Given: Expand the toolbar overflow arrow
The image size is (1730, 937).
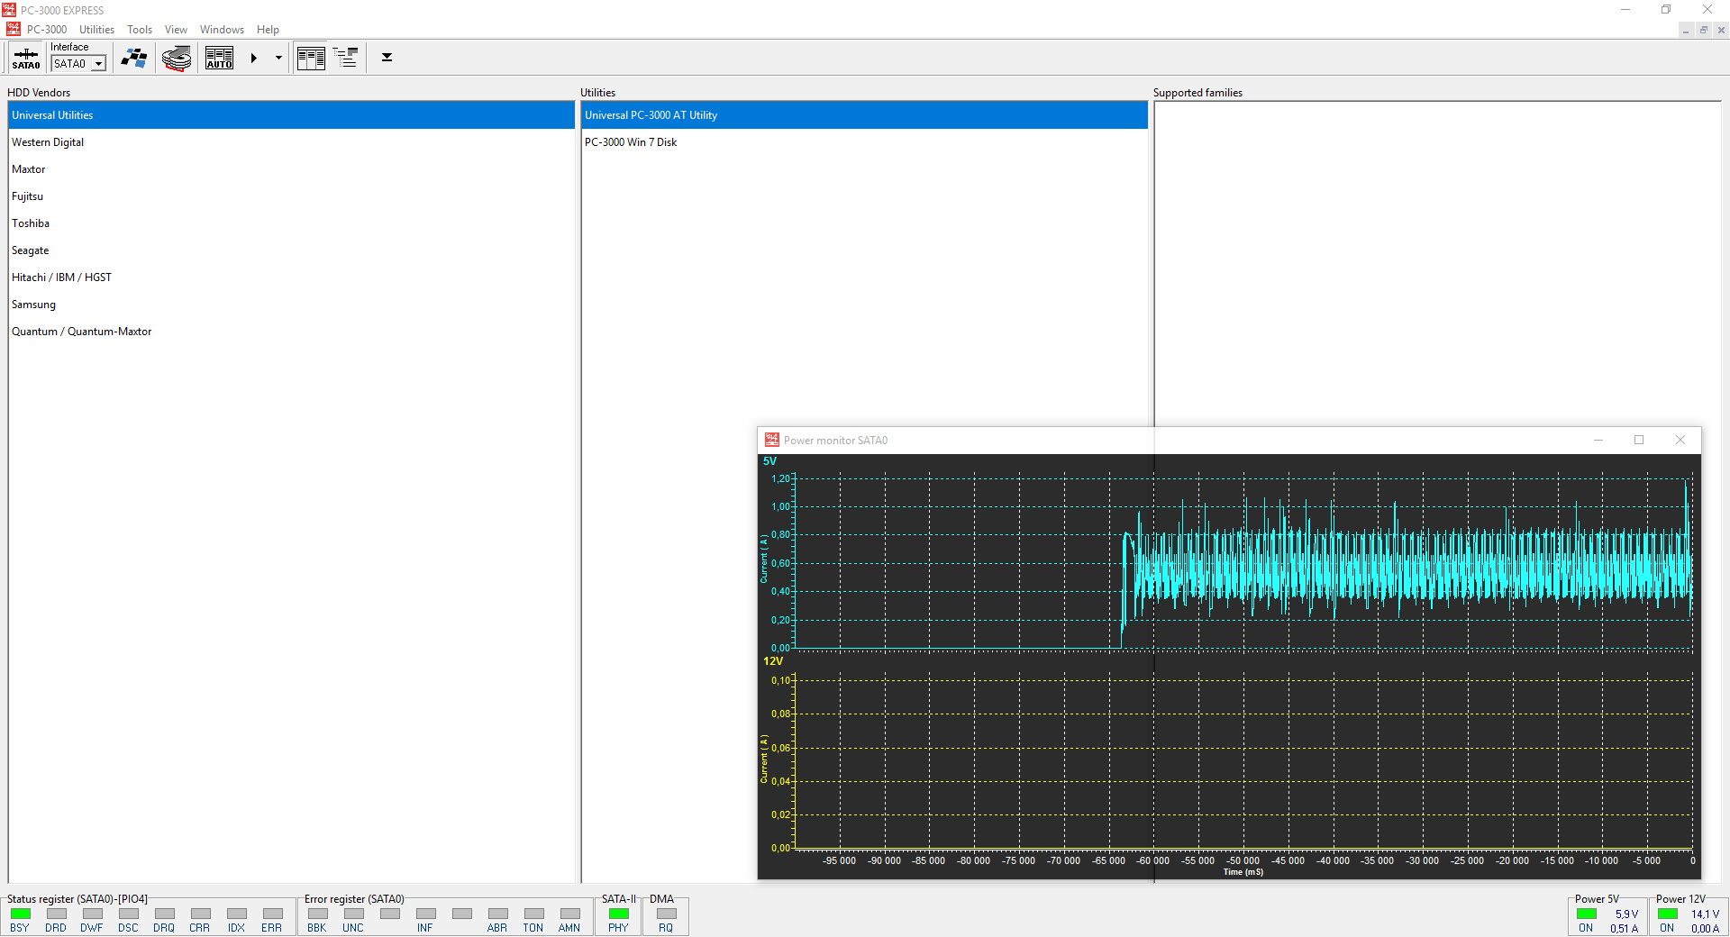Looking at the screenshot, I should (x=387, y=58).
